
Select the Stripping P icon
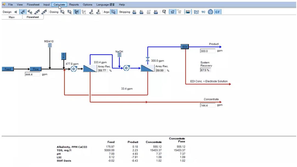(x=156, y=12)
